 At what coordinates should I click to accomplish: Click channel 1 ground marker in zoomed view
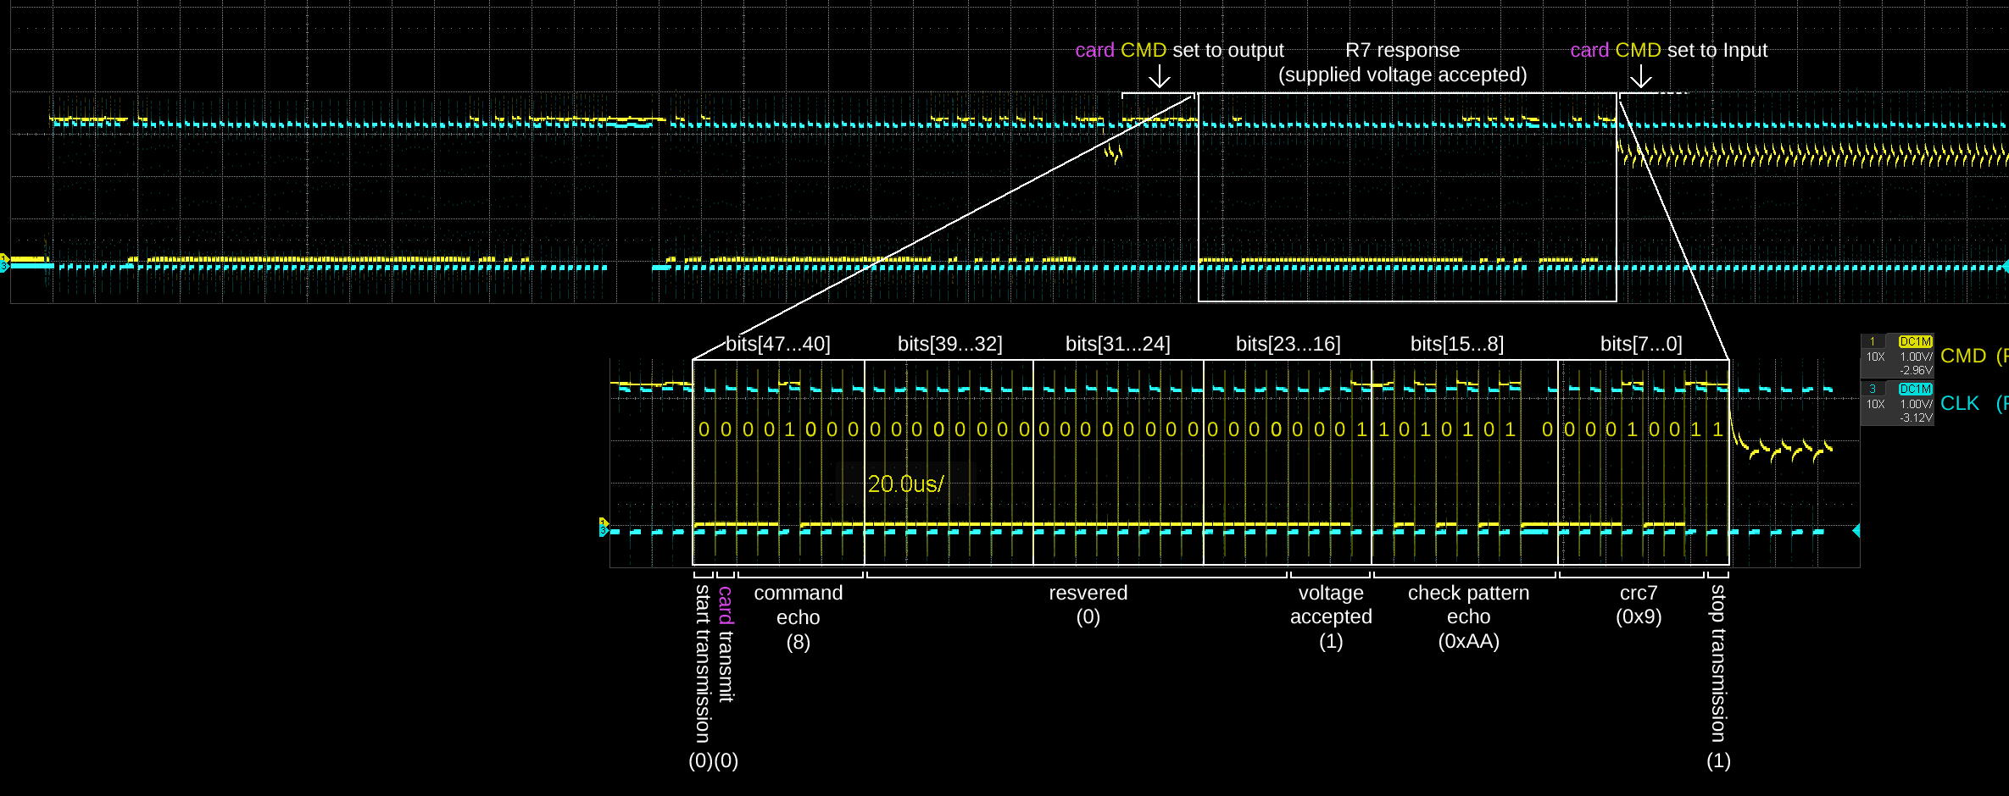click(x=603, y=522)
